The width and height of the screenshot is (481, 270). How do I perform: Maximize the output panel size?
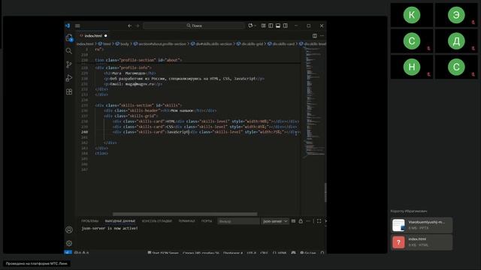(319, 221)
